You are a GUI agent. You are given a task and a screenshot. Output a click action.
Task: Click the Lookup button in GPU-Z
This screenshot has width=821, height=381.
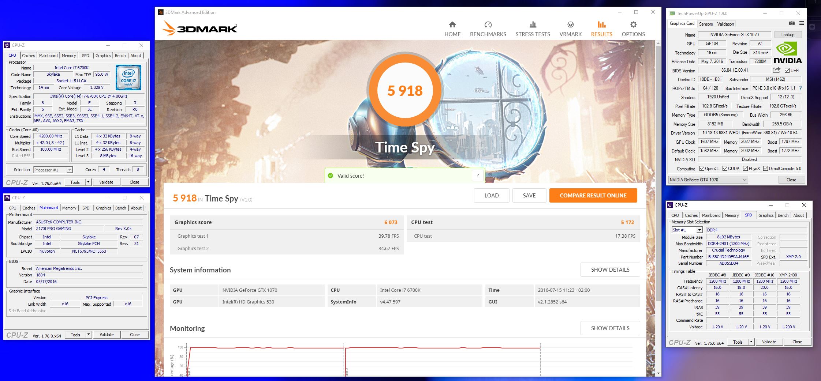[x=788, y=35]
